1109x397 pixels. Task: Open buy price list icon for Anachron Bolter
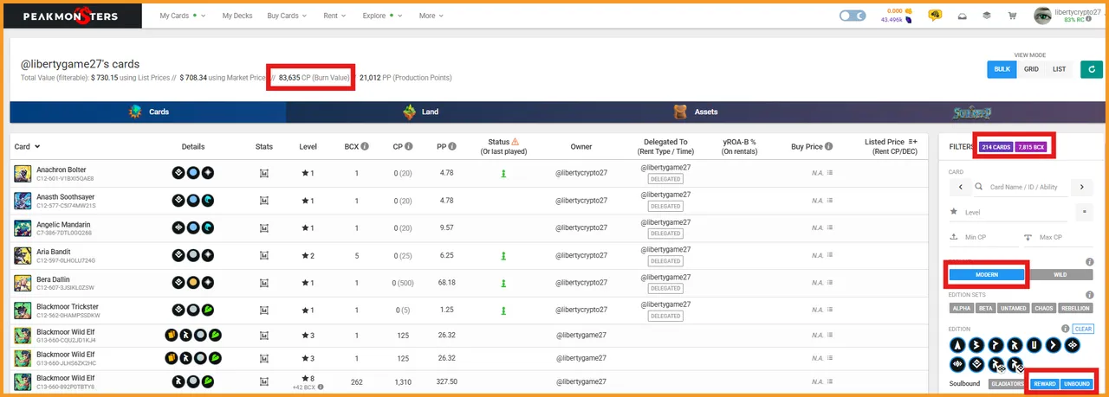[x=830, y=173]
